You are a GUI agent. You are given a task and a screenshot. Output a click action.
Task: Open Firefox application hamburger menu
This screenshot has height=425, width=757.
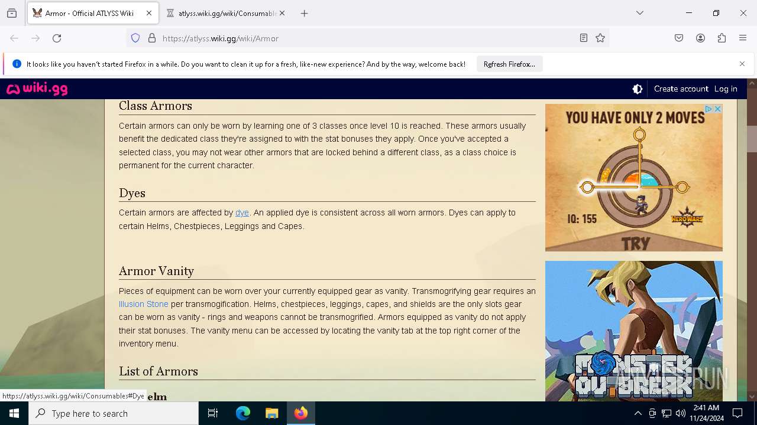point(743,38)
